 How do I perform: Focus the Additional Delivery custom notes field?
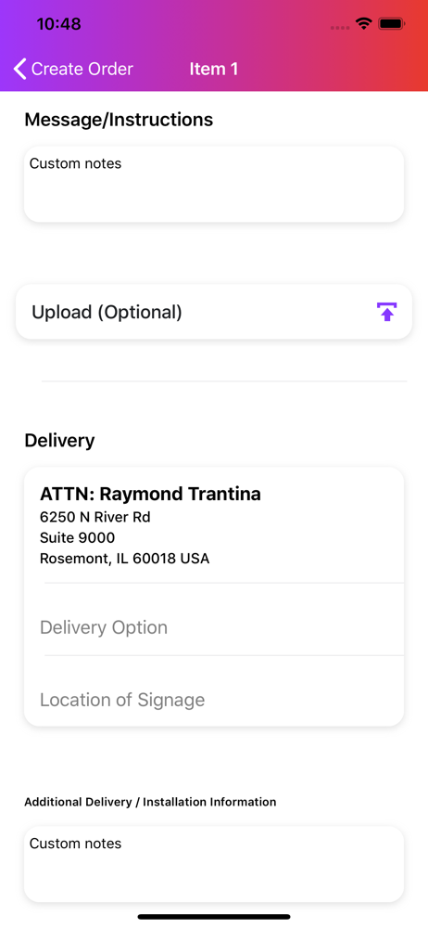pyautogui.click(x=214, y=864)
